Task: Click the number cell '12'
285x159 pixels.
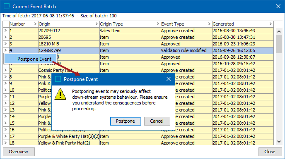Action: 24,103
